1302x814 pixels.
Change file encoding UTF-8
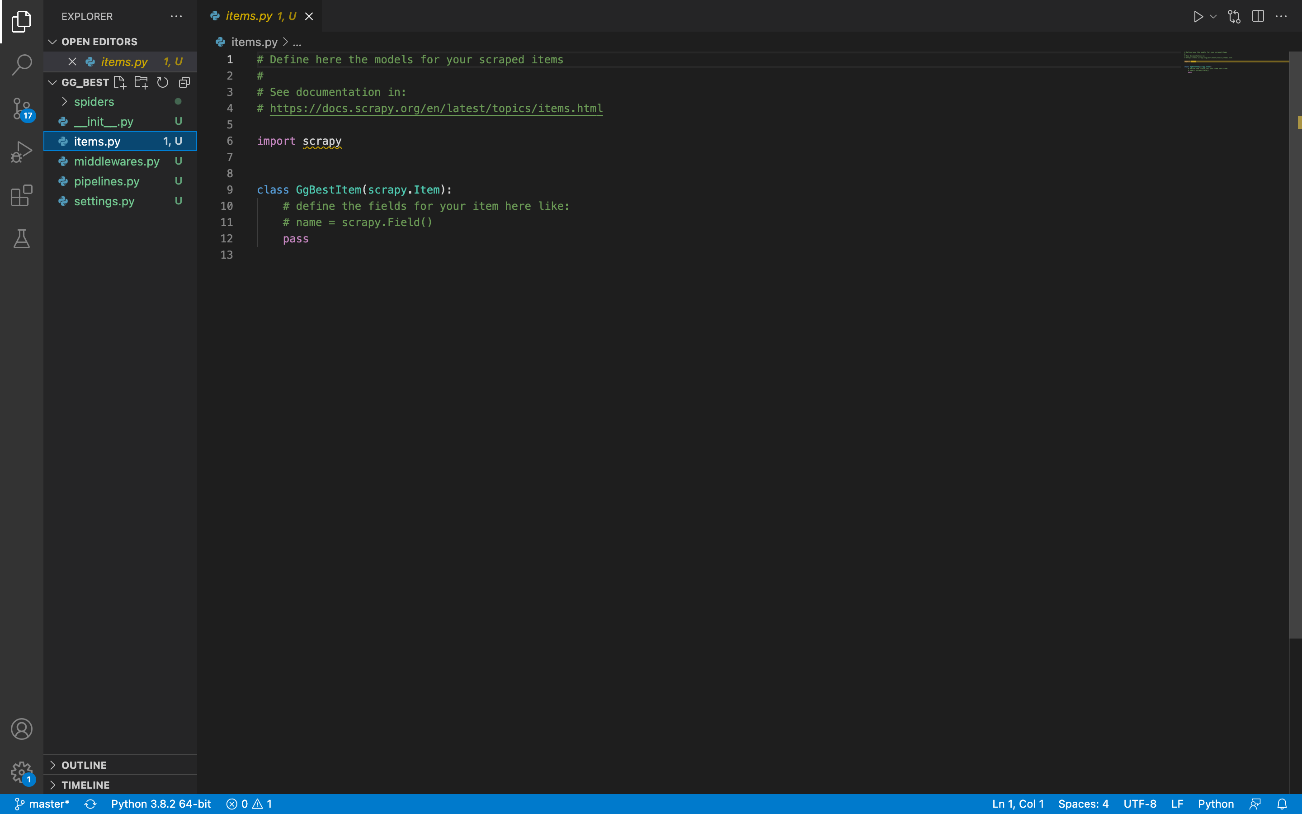click(1140, 804)
